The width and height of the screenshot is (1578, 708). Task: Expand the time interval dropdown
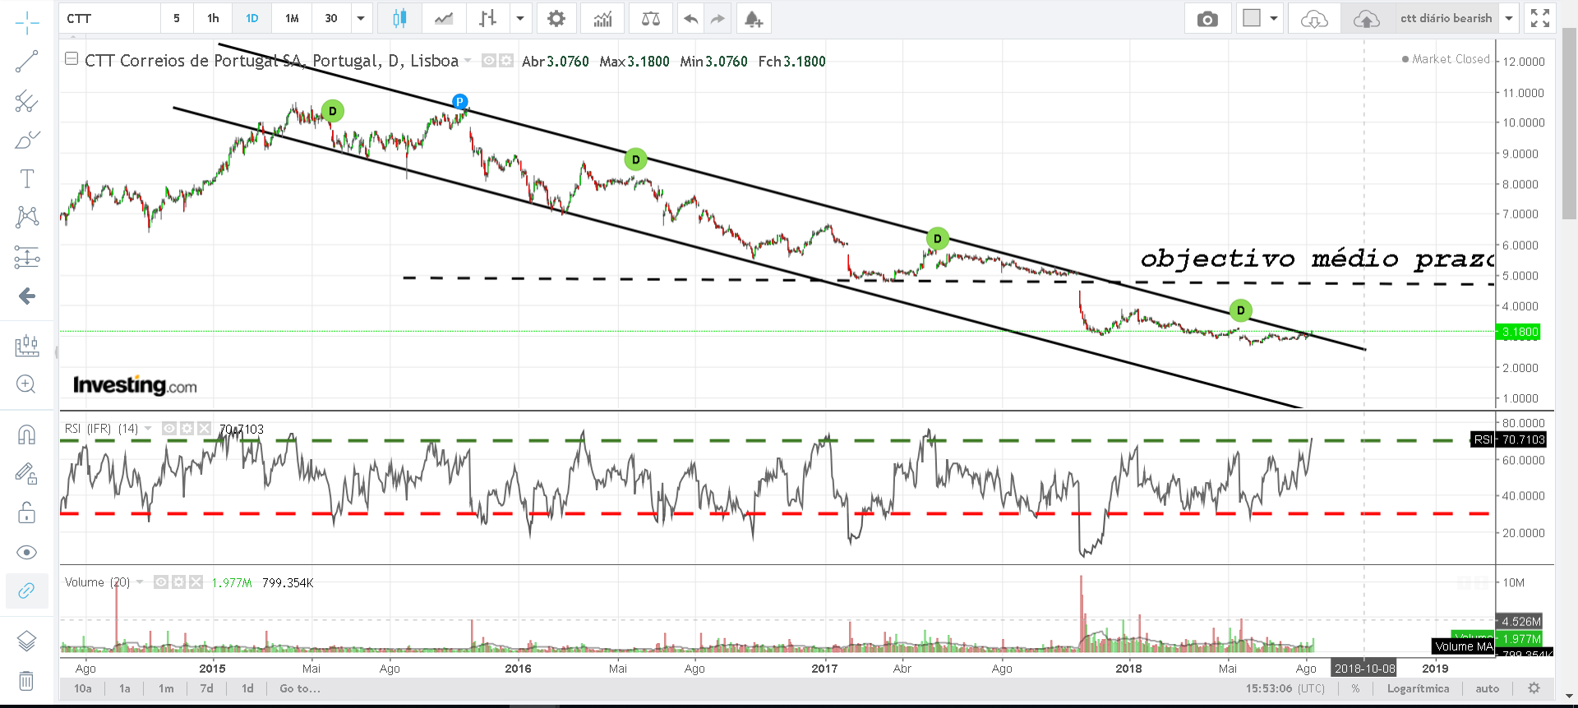361,18
